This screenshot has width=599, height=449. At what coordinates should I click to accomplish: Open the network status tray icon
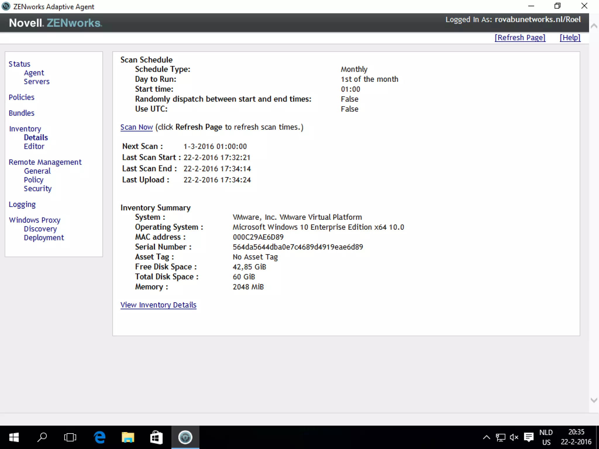tap(500, 437)
